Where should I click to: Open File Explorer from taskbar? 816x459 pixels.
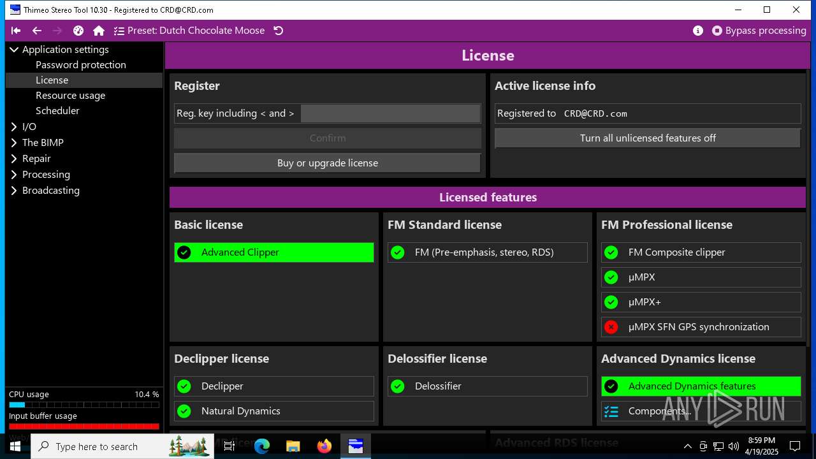[293, 446]
